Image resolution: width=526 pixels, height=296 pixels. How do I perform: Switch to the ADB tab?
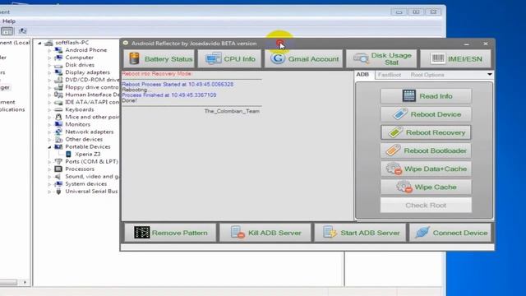362,75
